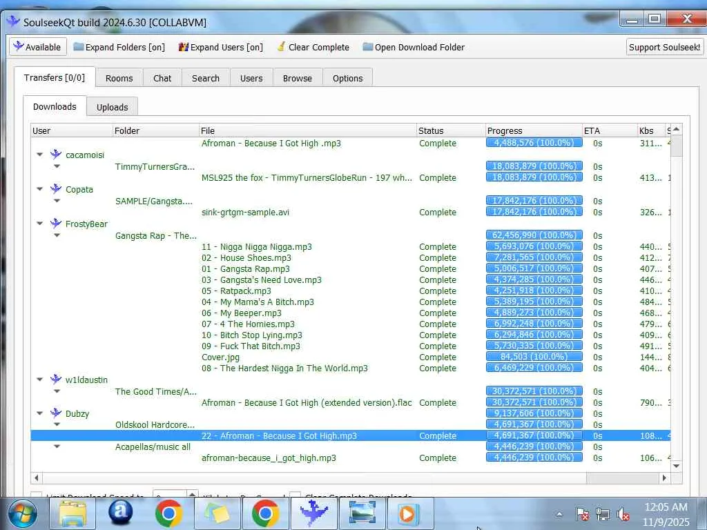Click vertical scrollbar down arrow
This screenshot has height=530, width=707.
pos(677,466)
